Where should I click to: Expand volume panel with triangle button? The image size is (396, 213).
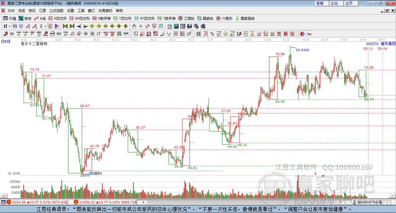3,196
